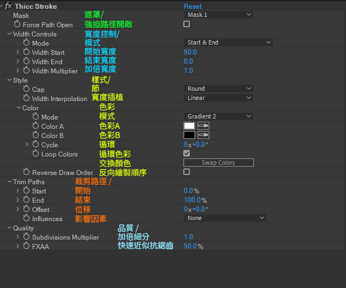
Task: Toggle the Subdivisions Multiplier stopwatch
Action: 26,237
